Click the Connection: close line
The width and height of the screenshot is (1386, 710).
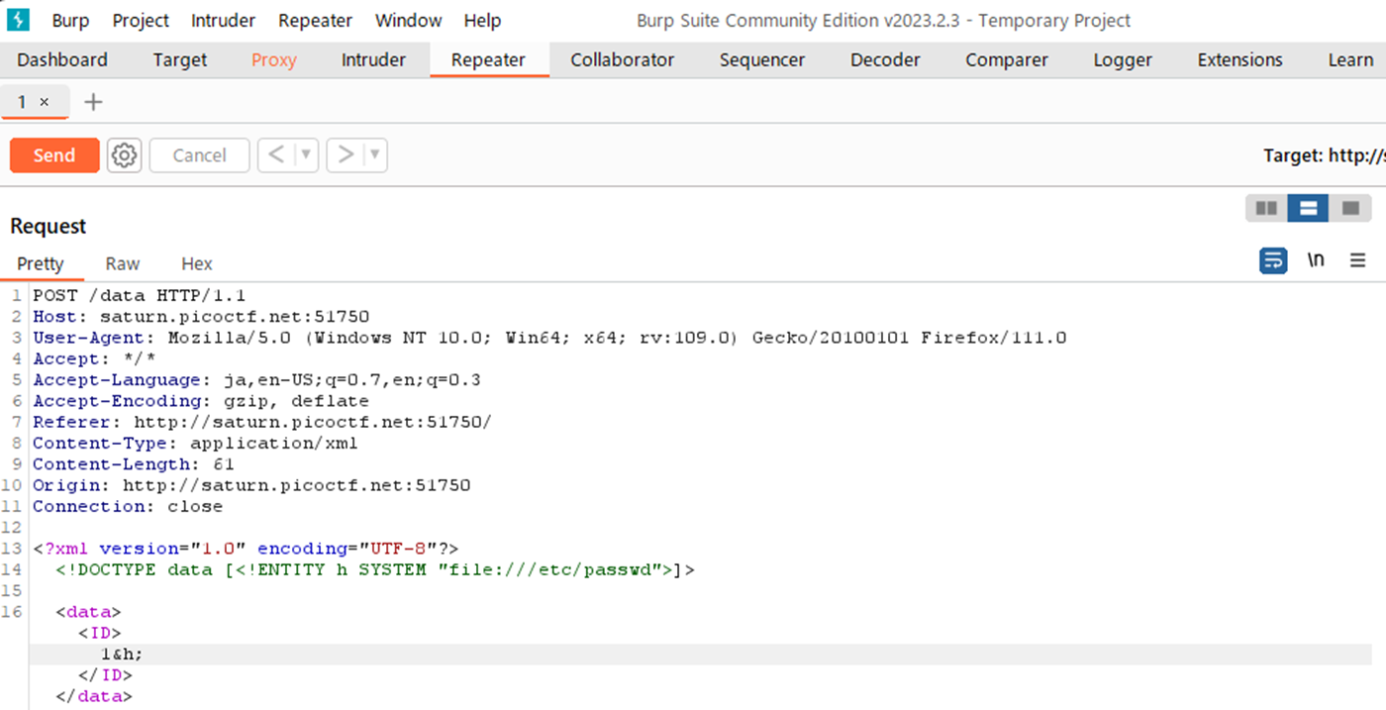128,507
